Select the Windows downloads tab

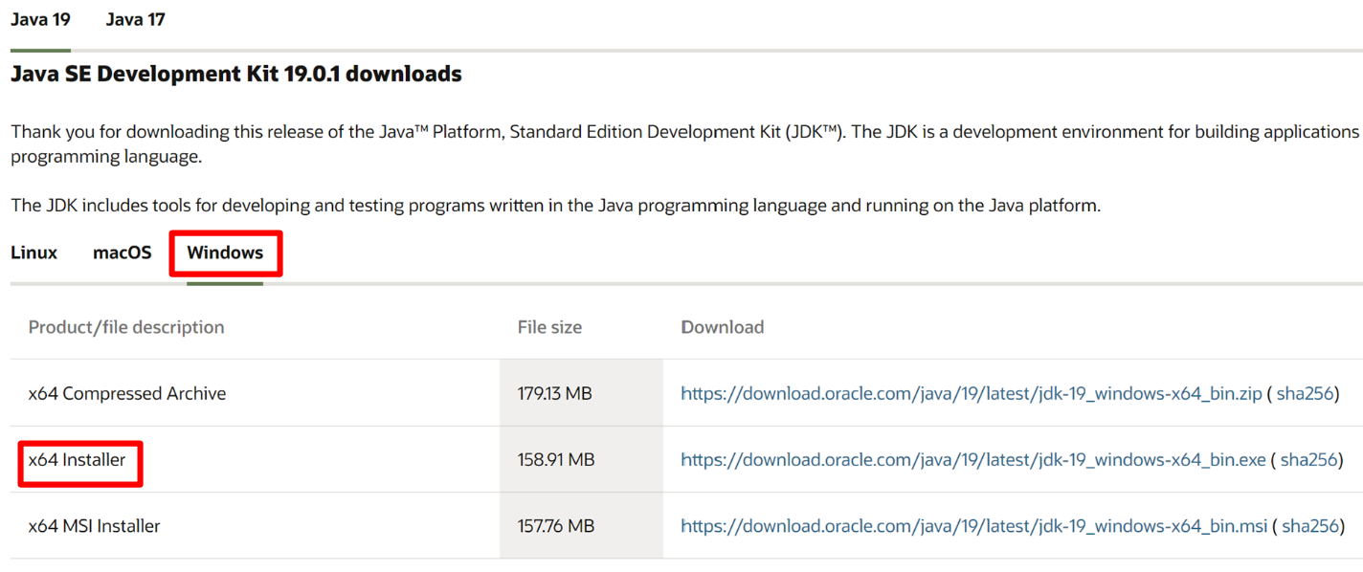225,253
